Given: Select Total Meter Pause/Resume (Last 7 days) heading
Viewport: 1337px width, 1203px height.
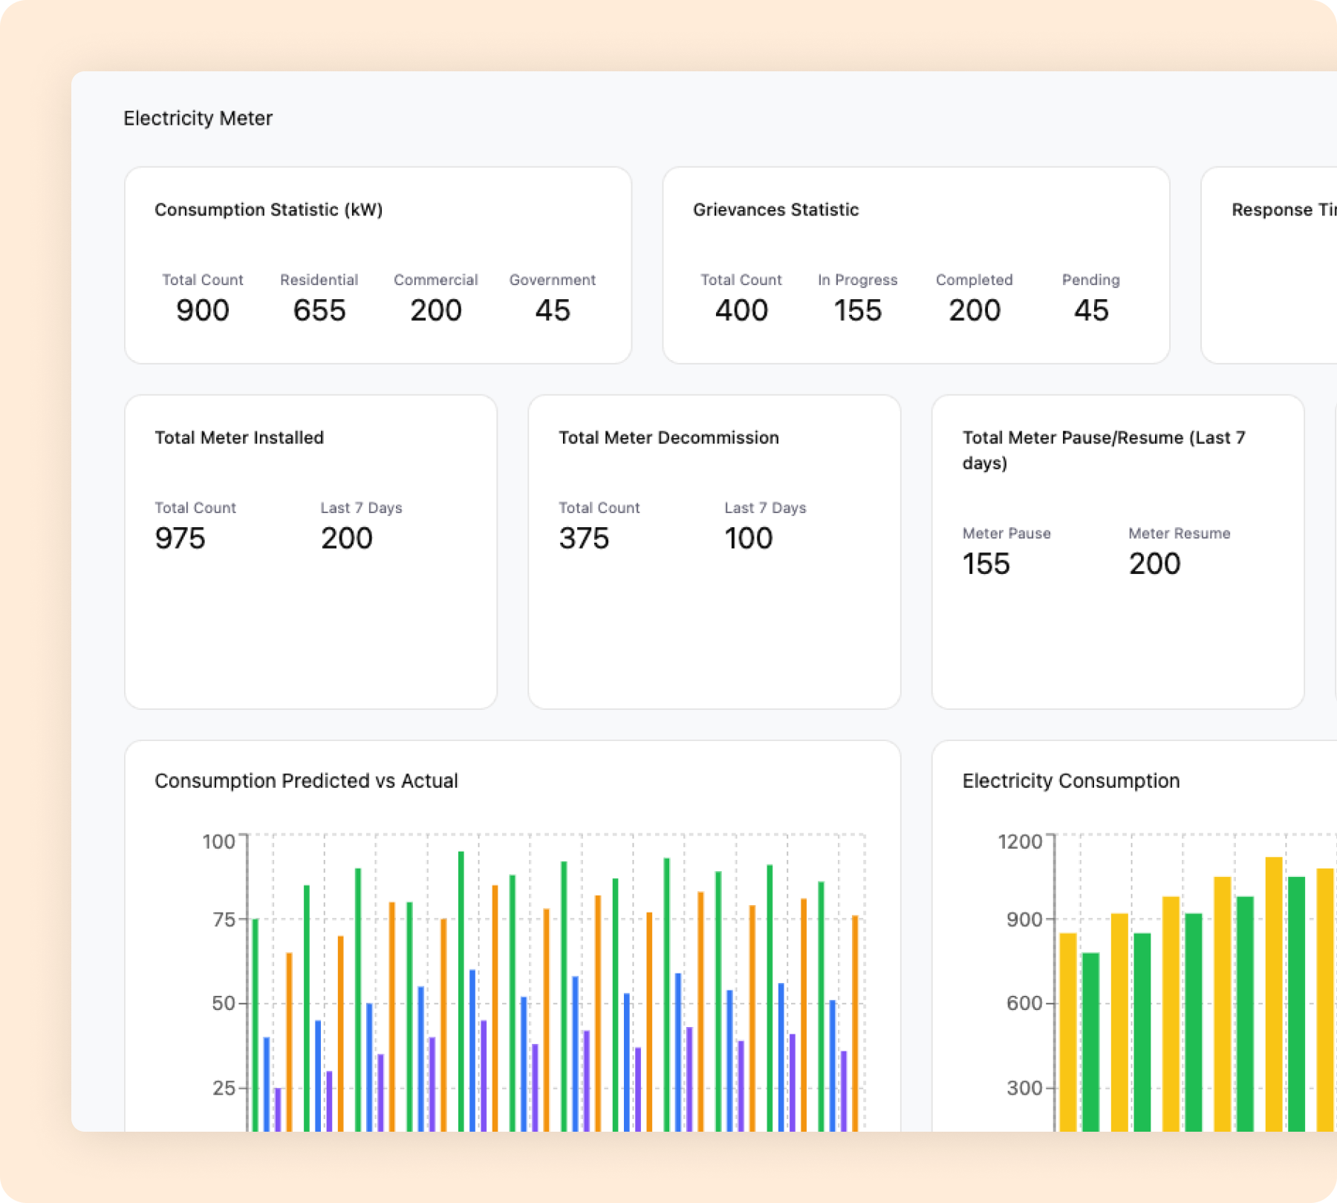Looking at the screenshot, I should pos(1104,450).
